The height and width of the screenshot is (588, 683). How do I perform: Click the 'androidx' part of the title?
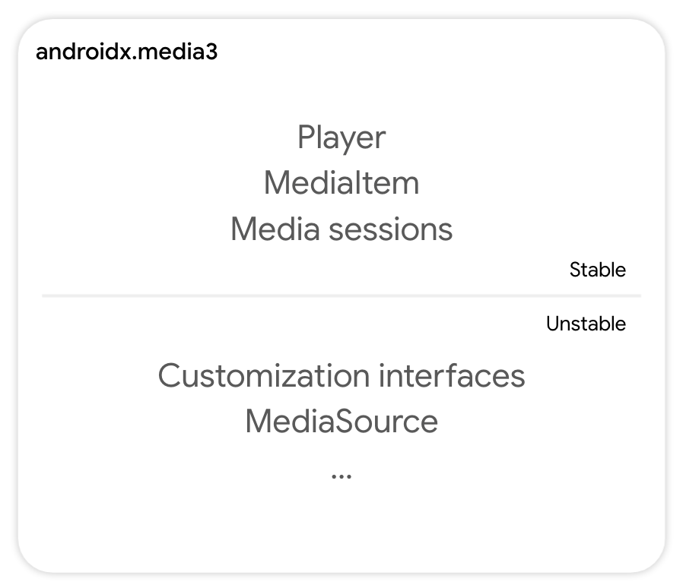[x=84, y=52]
